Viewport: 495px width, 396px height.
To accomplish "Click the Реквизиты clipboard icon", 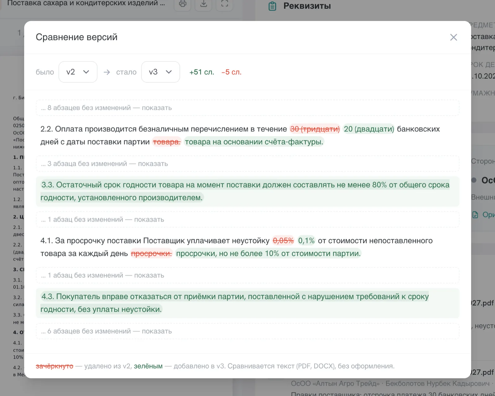I will (272, 6).
